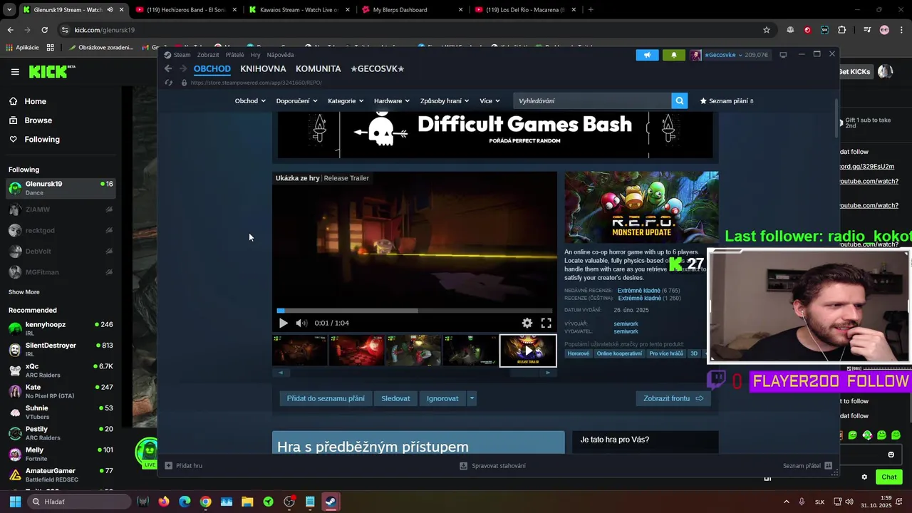Click Přidat hru add game
This screenshot has height=513, width=912.
coord(184,466)
